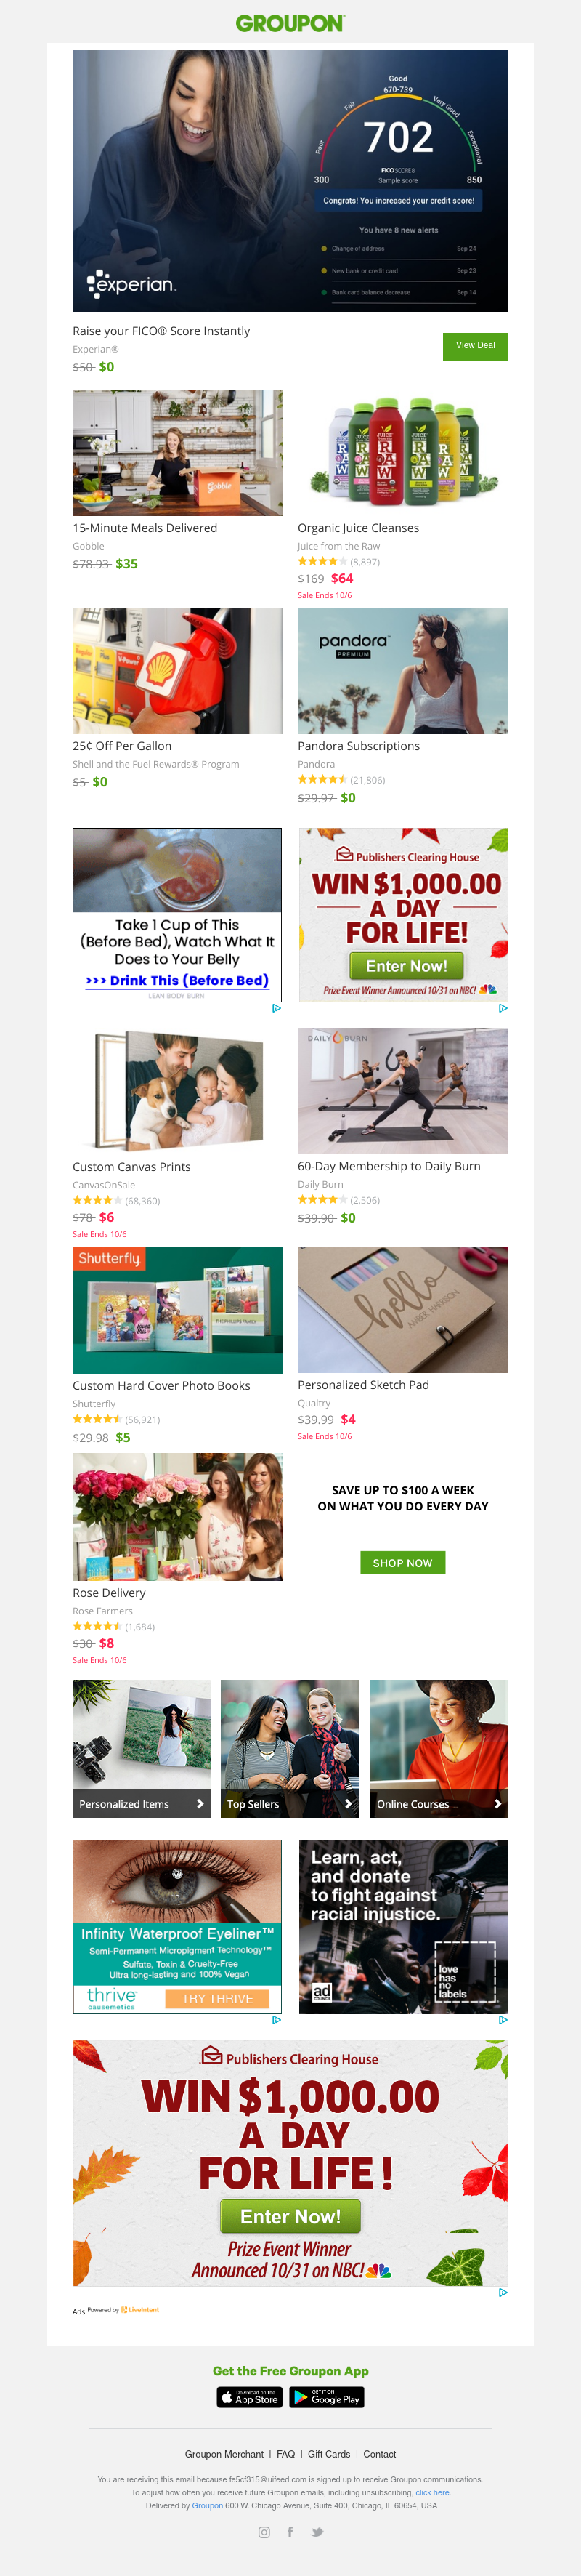Expand Top Sellers category arrow
This screenshot has width=581, height=2576.
click(x=348, y=1804)
